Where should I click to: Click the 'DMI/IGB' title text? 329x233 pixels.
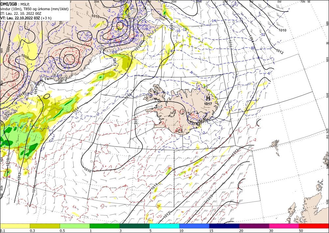pyautogui.click(x=9, y=4)
